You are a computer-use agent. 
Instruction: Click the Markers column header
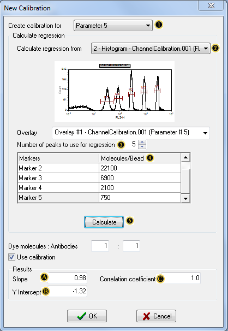(58, 158)
